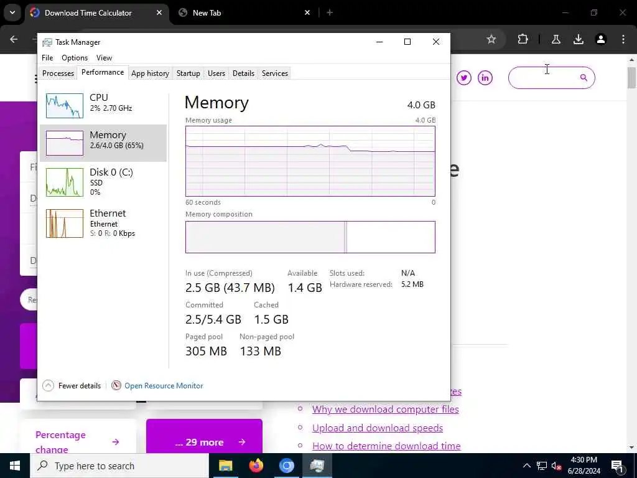Screen dimensions: 637x478
Task: Click the Type here to search box
Action: click(119, 466)
